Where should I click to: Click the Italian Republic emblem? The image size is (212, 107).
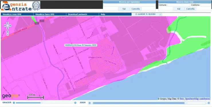(x=36, y=6)
